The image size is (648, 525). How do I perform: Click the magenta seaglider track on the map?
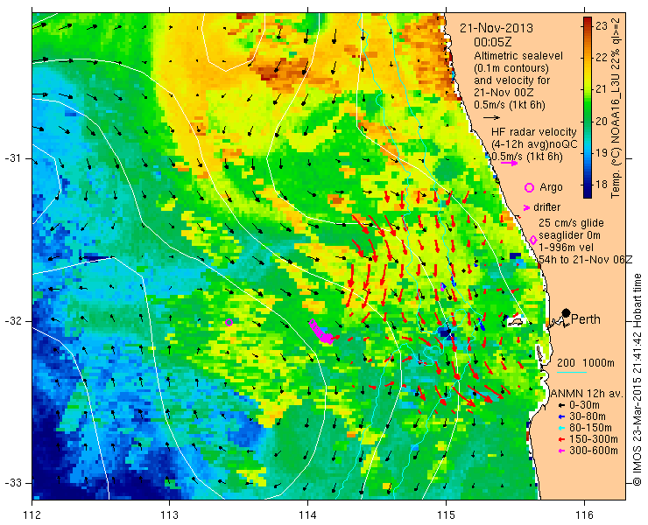320,332
